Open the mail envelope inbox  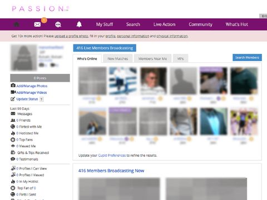[x=37, y=24]
